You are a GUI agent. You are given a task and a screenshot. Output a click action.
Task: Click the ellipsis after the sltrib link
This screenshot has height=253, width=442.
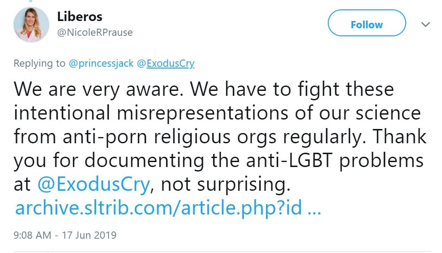click(314, 208)
